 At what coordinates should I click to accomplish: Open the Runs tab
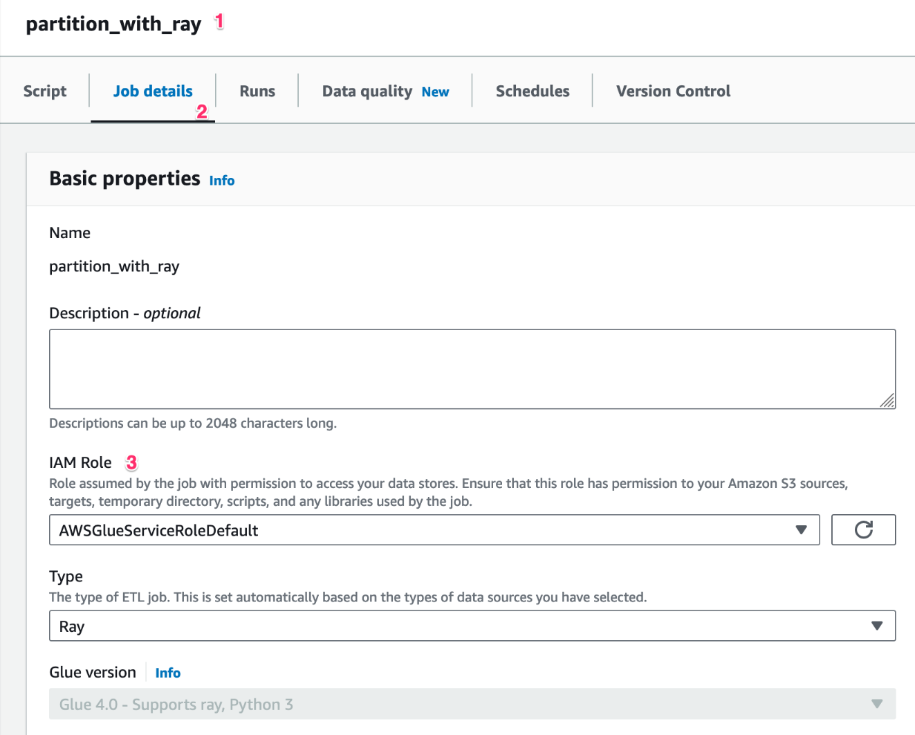[257, 91]
